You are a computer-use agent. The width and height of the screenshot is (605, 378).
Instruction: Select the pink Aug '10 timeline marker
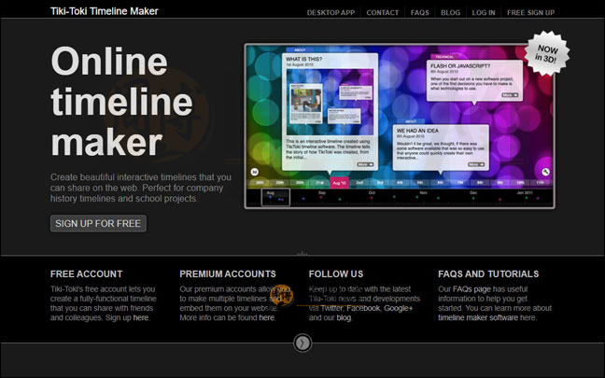tap(340, 182)
